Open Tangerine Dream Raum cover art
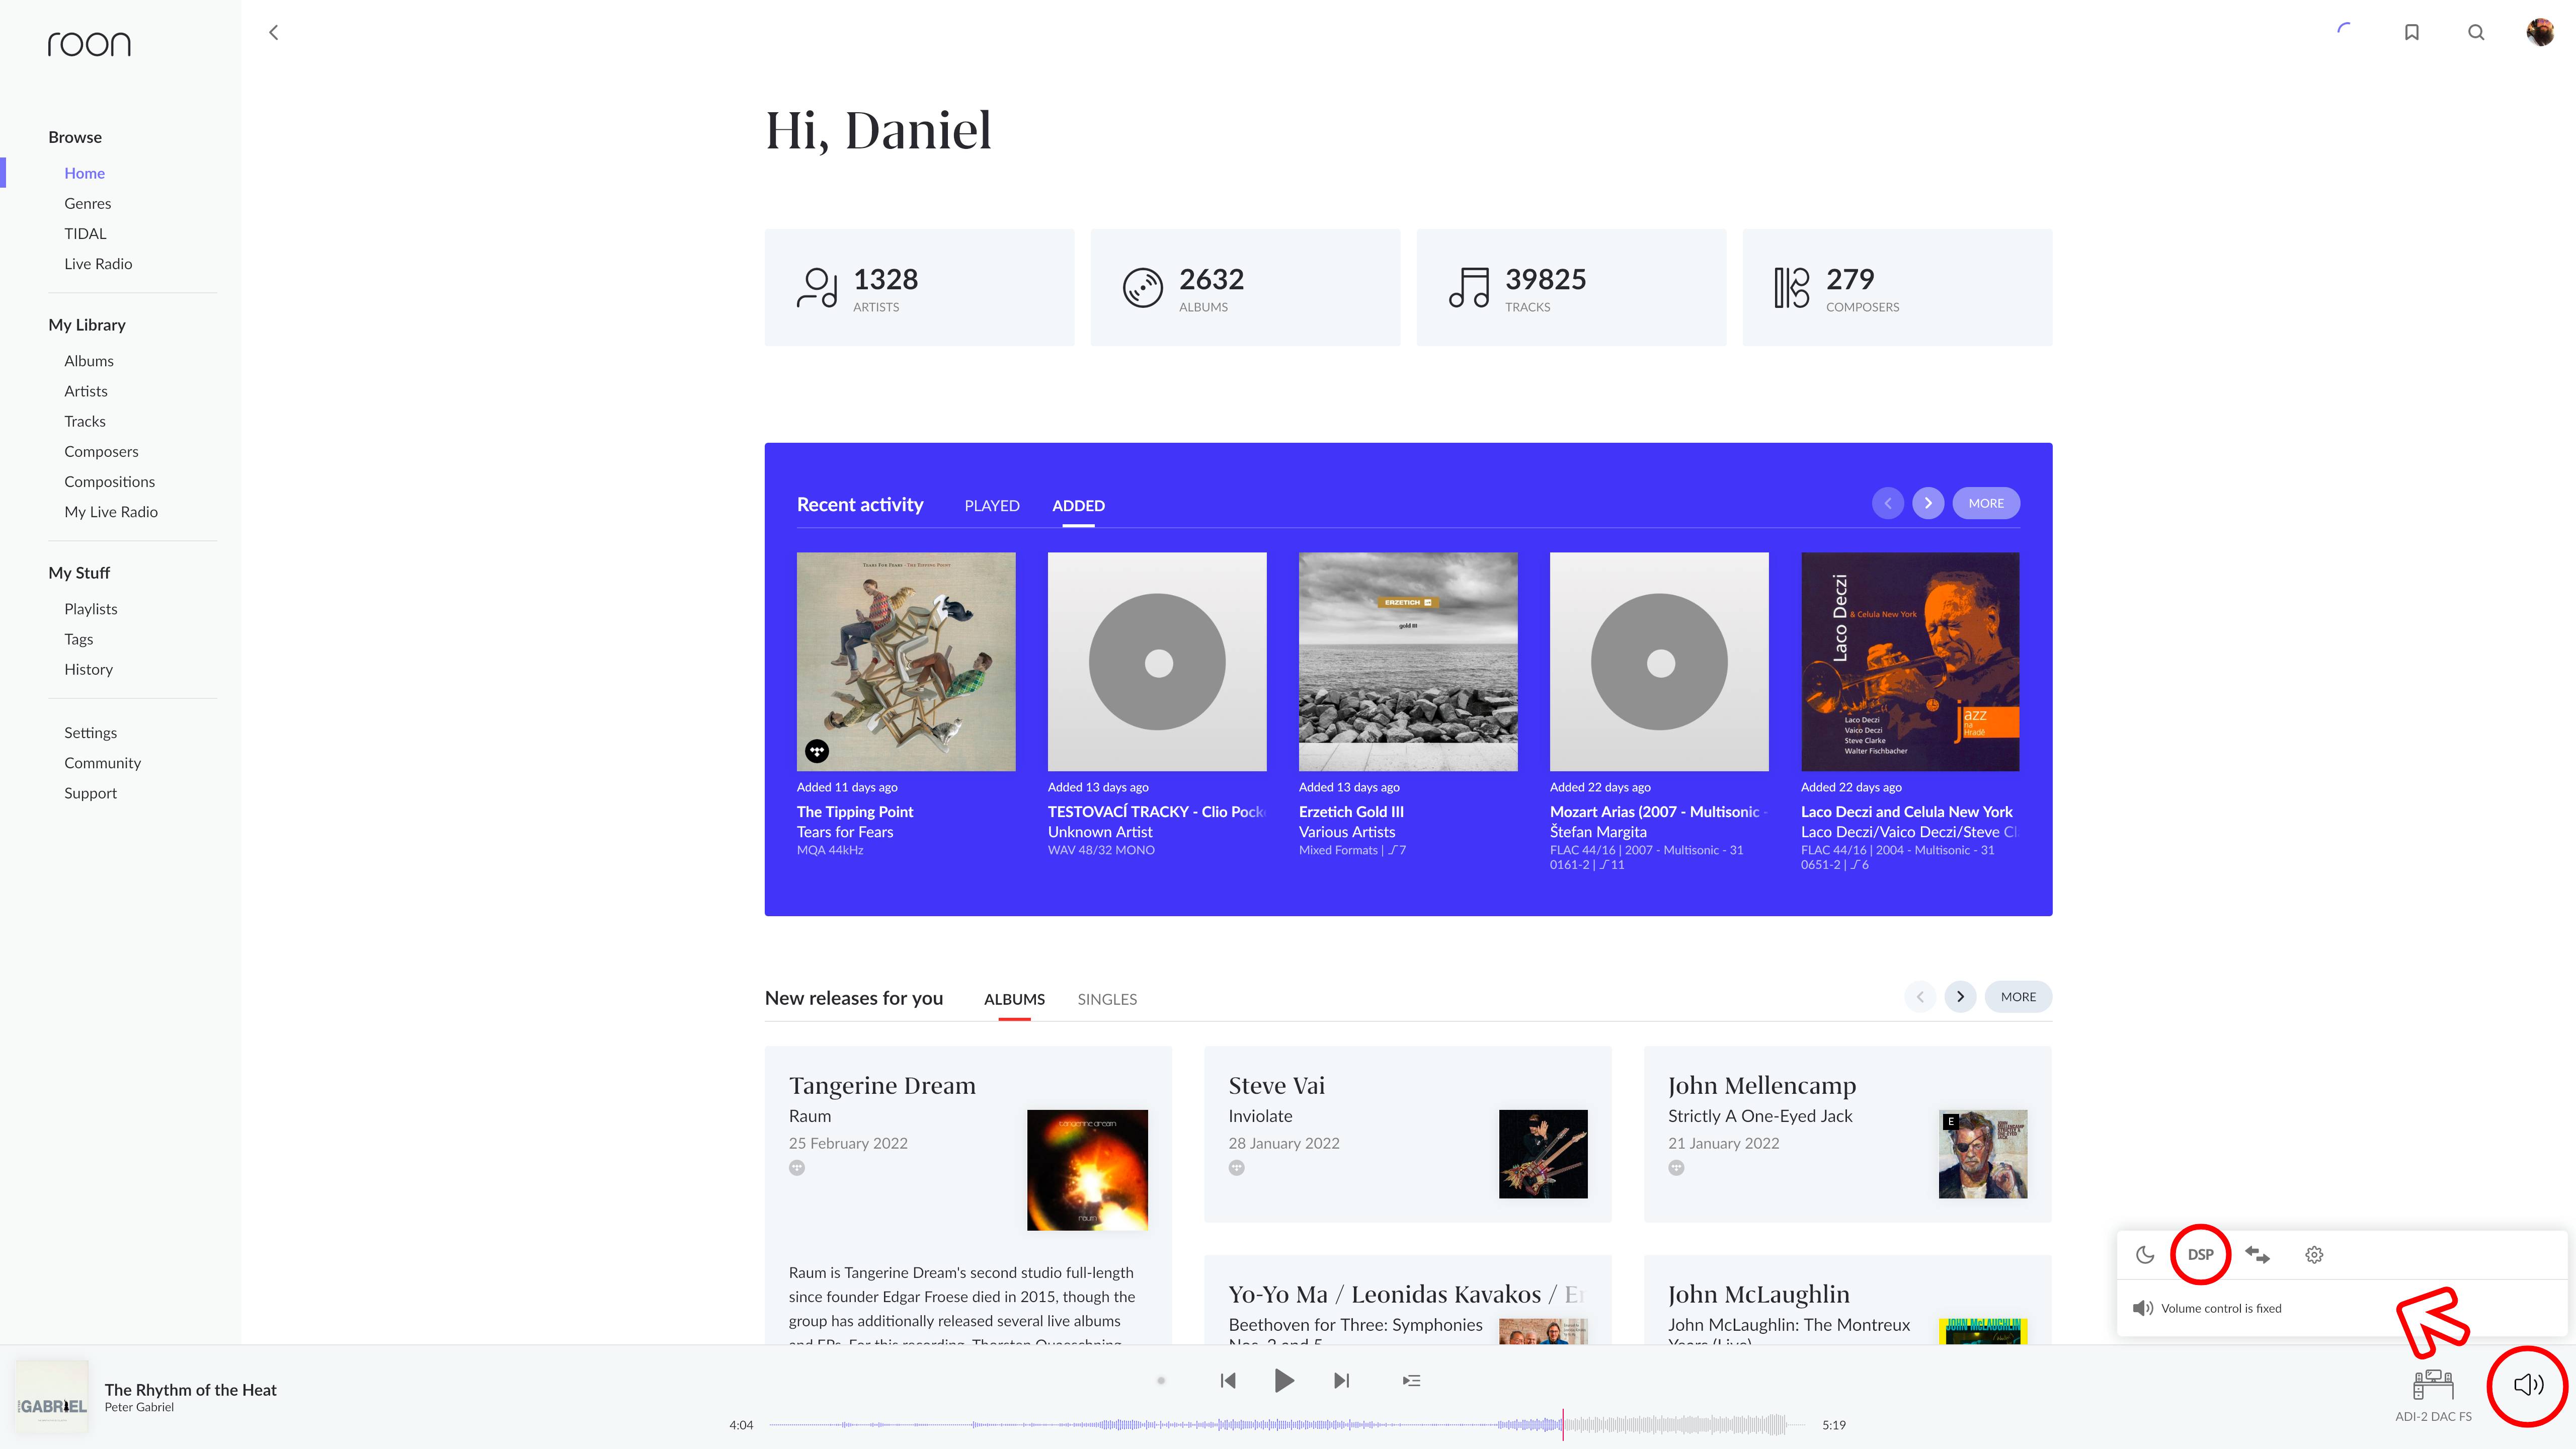 [1087, 1169]
